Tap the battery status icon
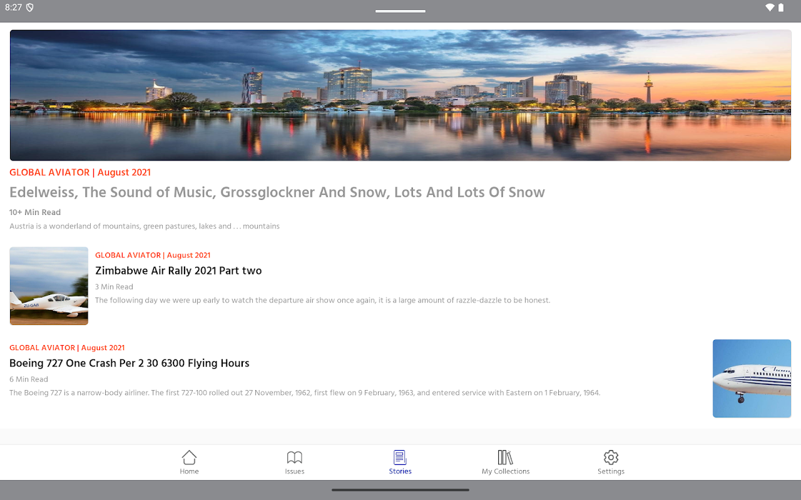Image resolution: width=801 pixels, height=500 pixels. pos(781,7)
